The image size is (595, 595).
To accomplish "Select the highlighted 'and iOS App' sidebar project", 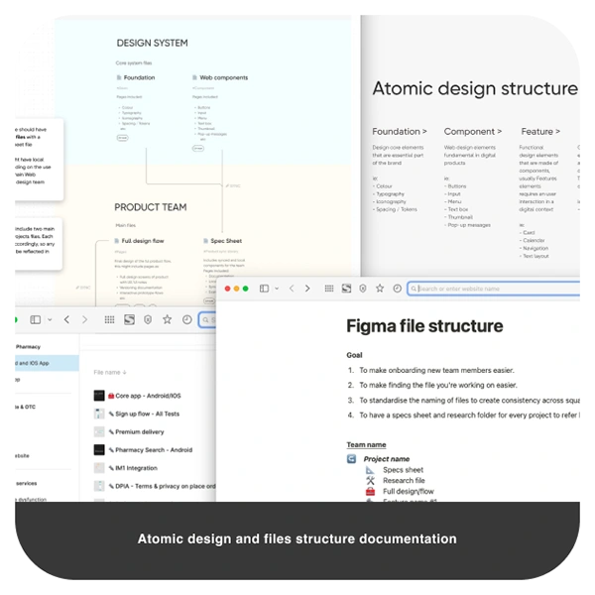I will pos(47,363).
